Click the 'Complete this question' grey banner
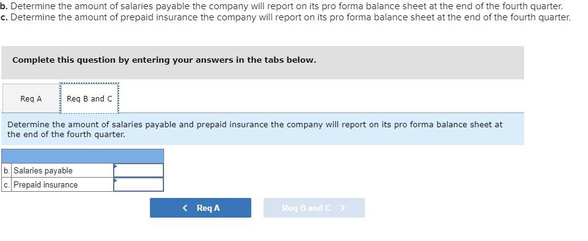Viewport: 588px width, 241px height. pyautogui.click(x=262, y=63)
